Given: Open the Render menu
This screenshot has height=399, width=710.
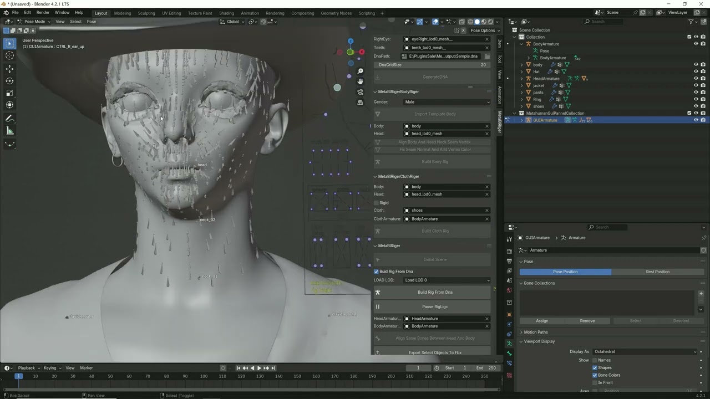Looking at the screenshot, I should [x=43, y=12].
